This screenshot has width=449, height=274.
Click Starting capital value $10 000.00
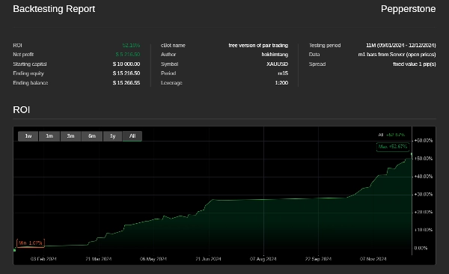click(126, 64)
